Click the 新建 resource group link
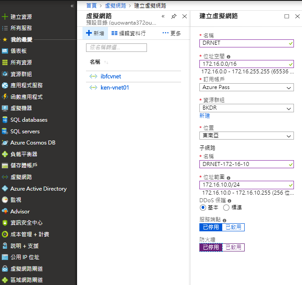 204,116
